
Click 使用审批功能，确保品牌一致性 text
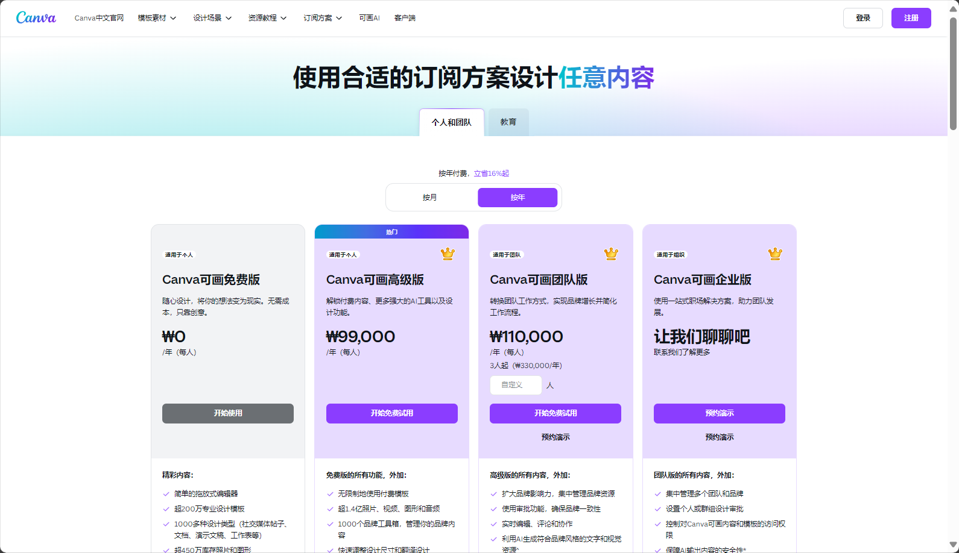point(551,509)
